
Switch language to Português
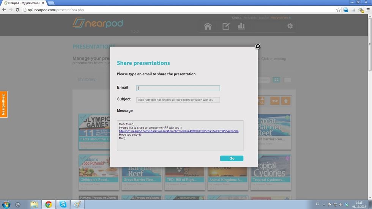(250, 18)
